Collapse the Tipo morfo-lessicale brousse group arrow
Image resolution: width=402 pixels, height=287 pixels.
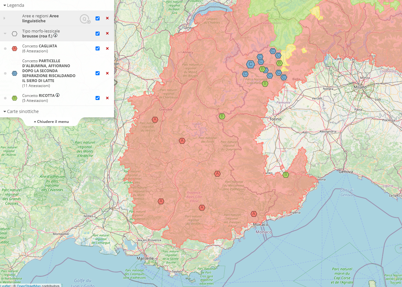(5, 33)
